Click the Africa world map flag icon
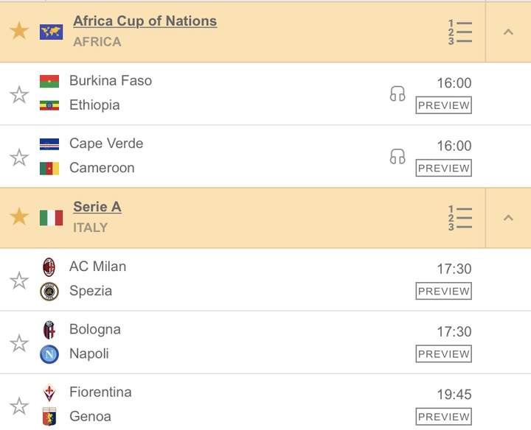Viewport: 531px width, 430px height. 51,32
